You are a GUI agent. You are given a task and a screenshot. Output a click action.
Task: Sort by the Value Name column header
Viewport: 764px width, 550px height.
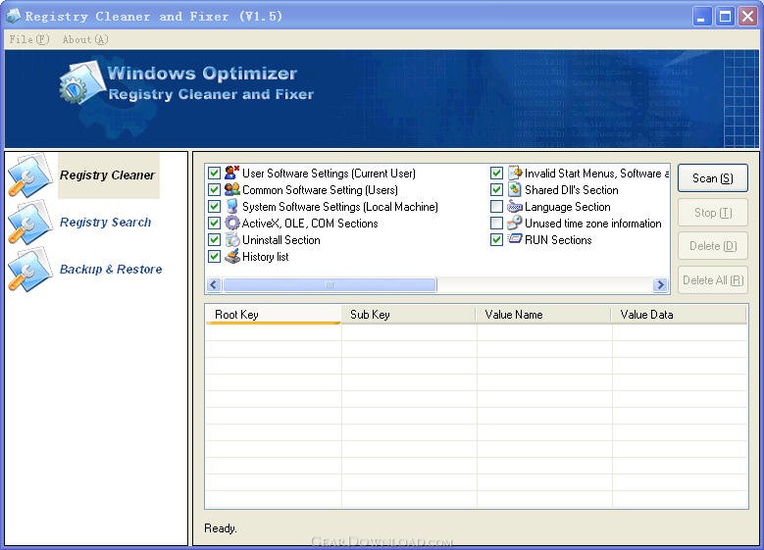(x=543, y=315)
